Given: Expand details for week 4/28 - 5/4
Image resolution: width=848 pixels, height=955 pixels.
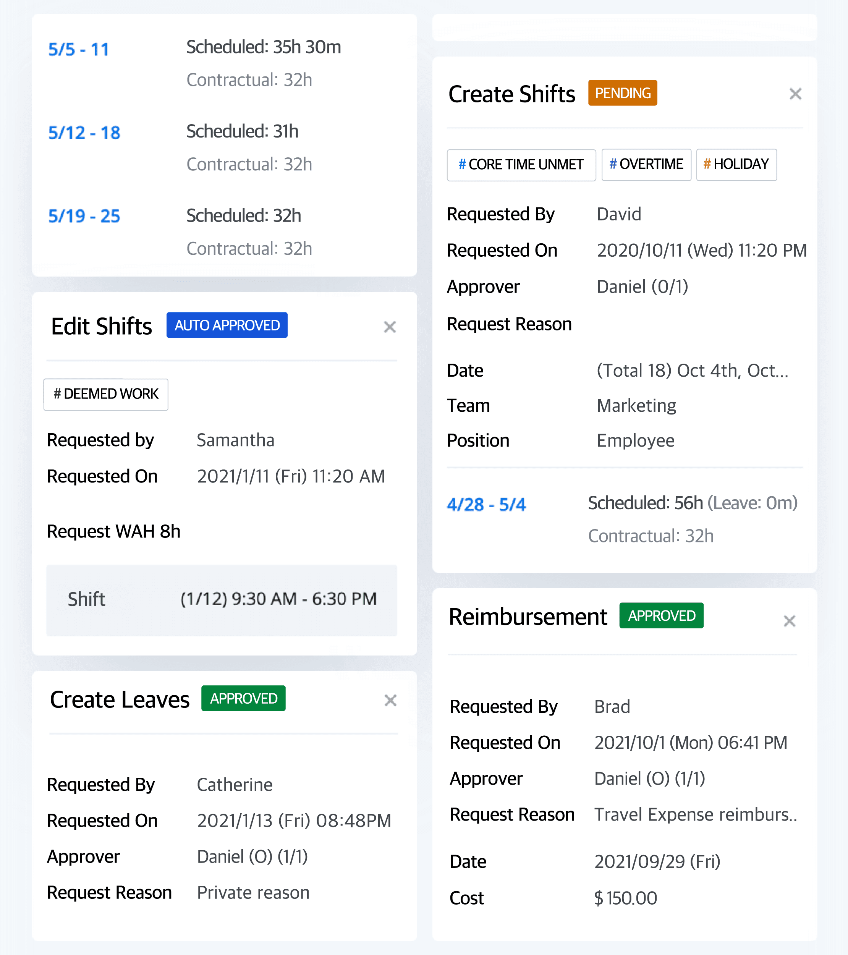Looking at the screenshot, I should [486, 504].
